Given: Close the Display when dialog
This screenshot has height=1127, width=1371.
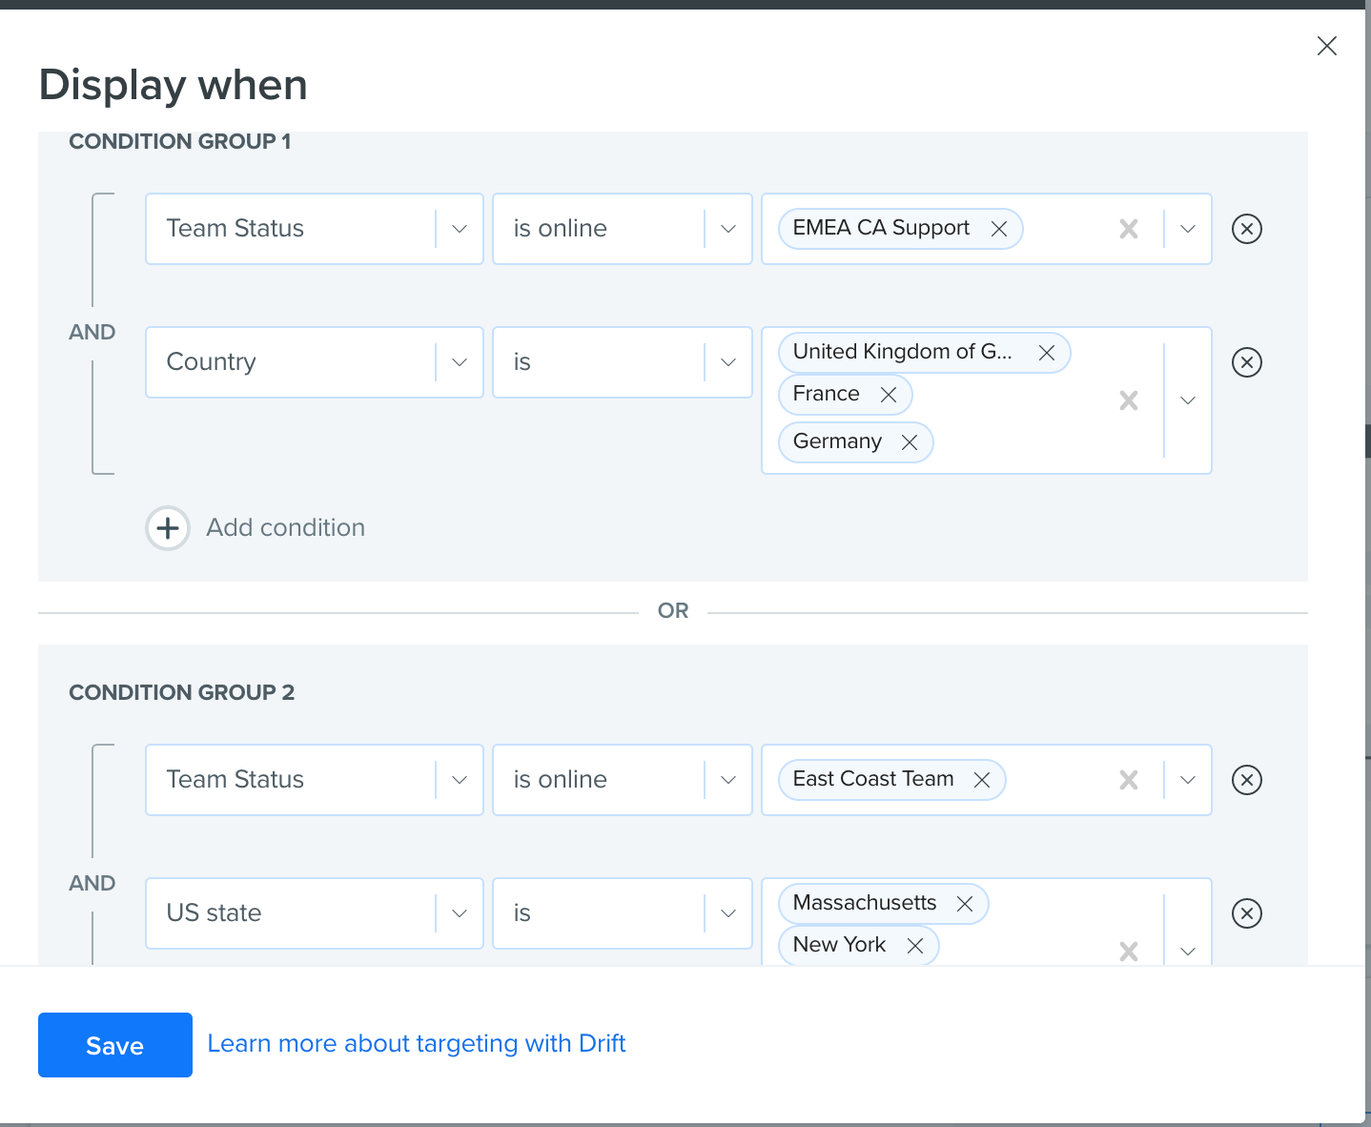Looking at the screenshot, I should tap(1326, 46).
